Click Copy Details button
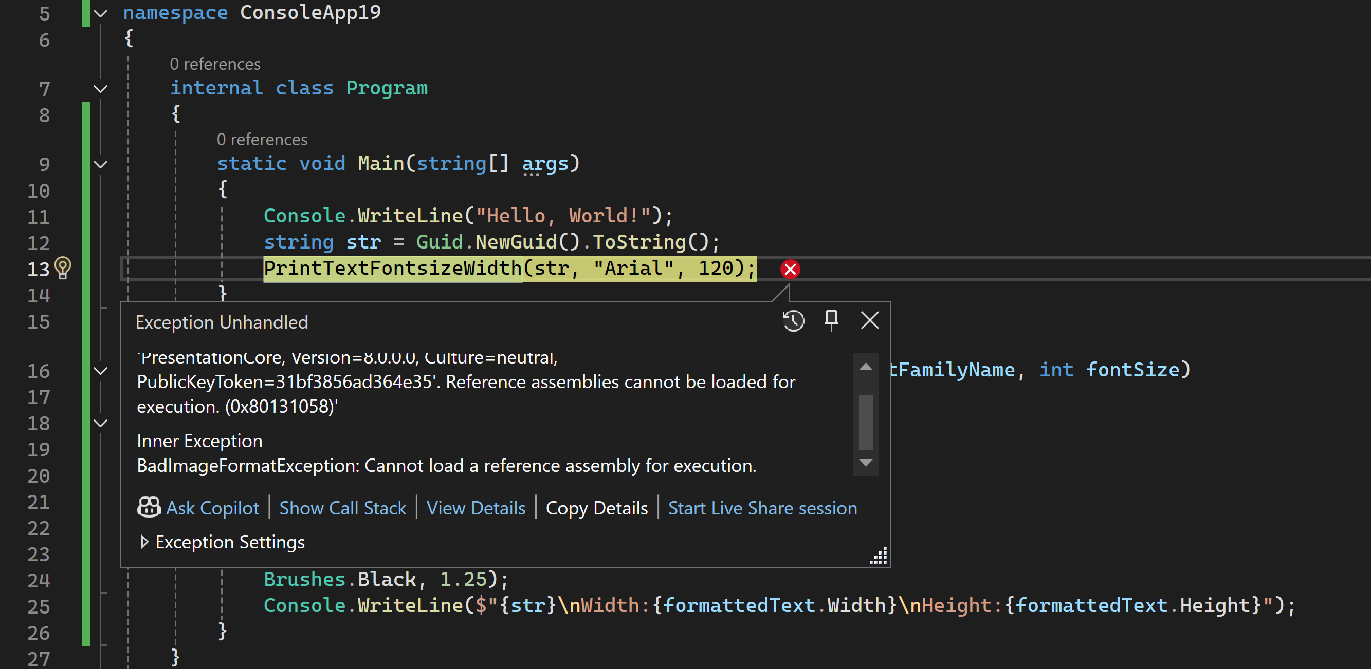Image resolution: width=1371 pixels, height=669 pixels. tap(597, 508)
